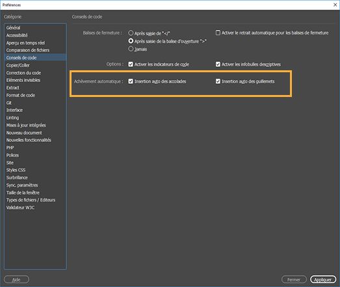The height and width of the screenshot is (287, 340).
Task: Open 'Taille de la fenêtre' category
Action: [35, 193]
